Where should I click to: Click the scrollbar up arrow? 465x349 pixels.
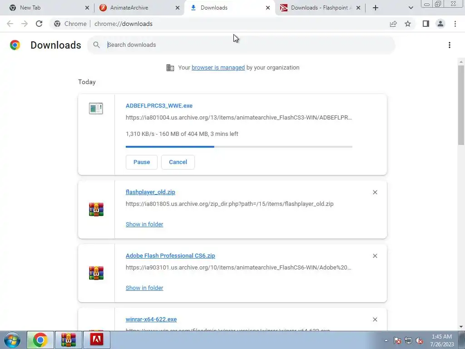pos(461,62)
